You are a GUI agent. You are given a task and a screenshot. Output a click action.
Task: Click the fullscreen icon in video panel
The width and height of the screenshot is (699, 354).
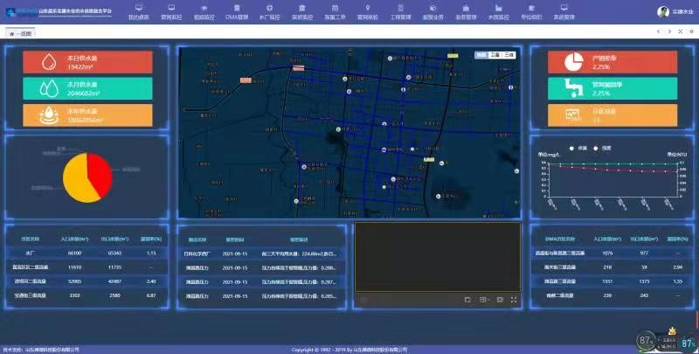[x=514, y=299]
